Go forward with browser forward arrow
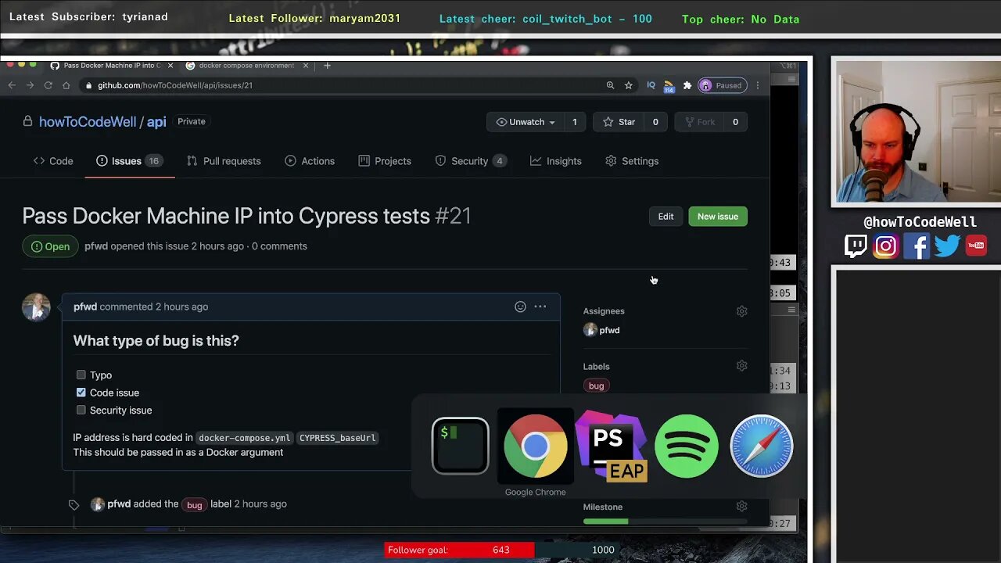Screen dimensions: 1001x563 (30, 85)
